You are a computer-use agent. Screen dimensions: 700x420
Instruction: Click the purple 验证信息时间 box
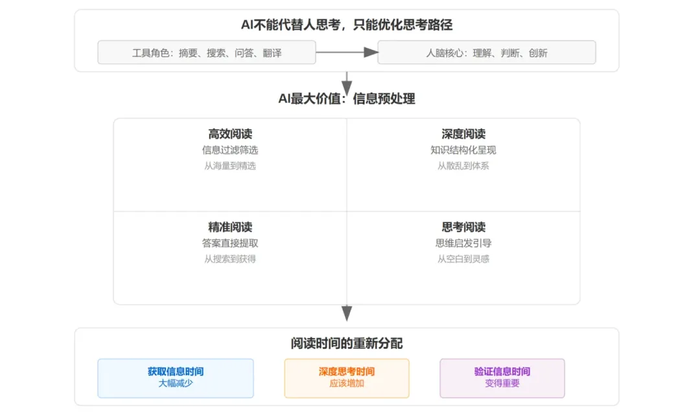[x=502, y=378]
